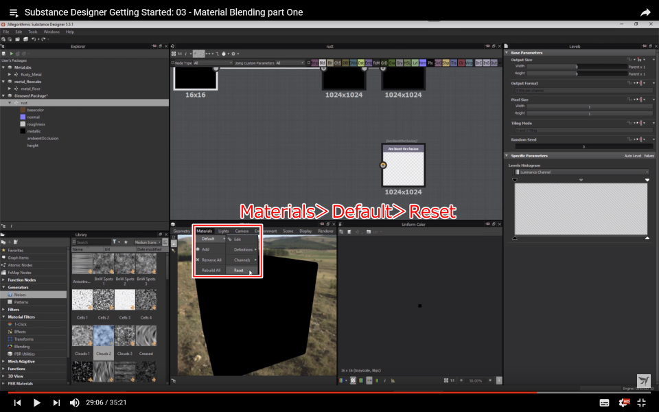This screenshot has height=412, width=659.
Task: Open Using Custom Parameters dropdown
Action: [x=290, y=63]
